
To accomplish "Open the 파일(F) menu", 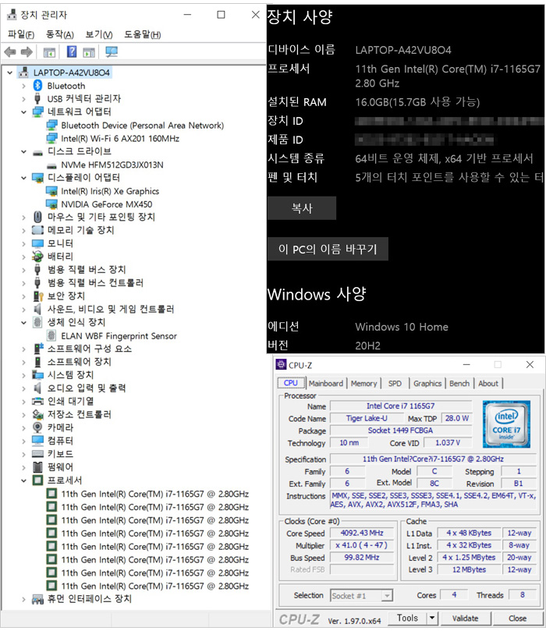I will 21,34.
